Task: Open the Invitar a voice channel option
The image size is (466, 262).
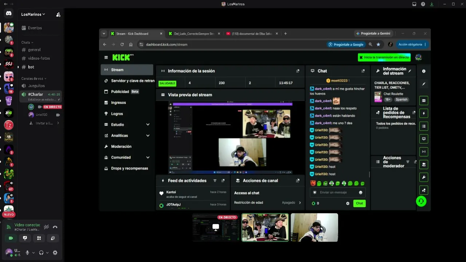Action: click(45, 123)
